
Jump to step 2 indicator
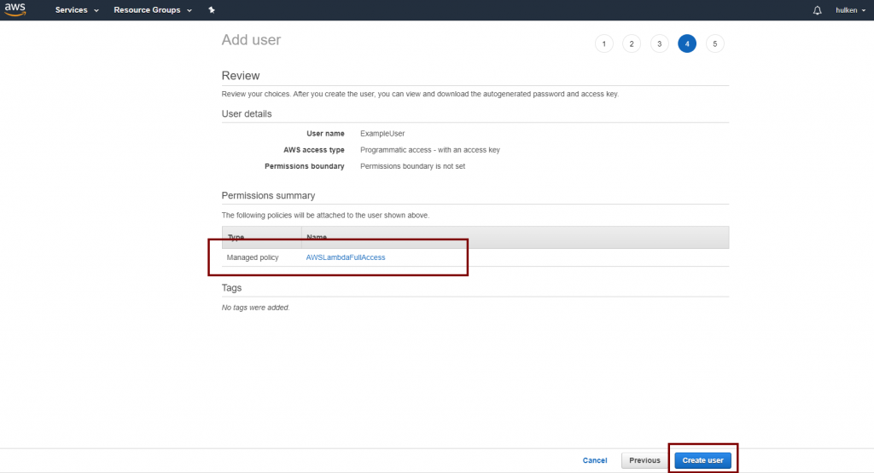click(632, 43)
